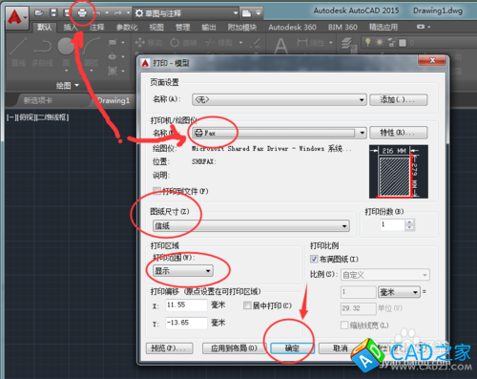Close the 打印 - 模型 dialog
The image size is (477, 379).
pyautogui.click(x=432, y=60)
